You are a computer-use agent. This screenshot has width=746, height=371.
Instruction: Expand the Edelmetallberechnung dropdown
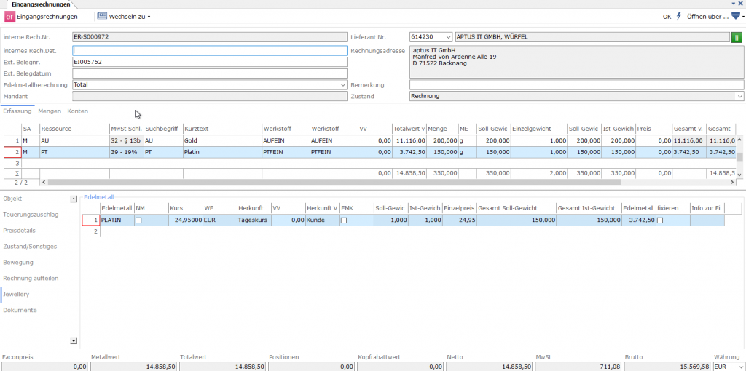point(344,84)
